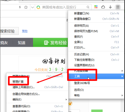Click the download arrow icon in toolbar
This screenshot has width=125, height=112.
point(110,7)
